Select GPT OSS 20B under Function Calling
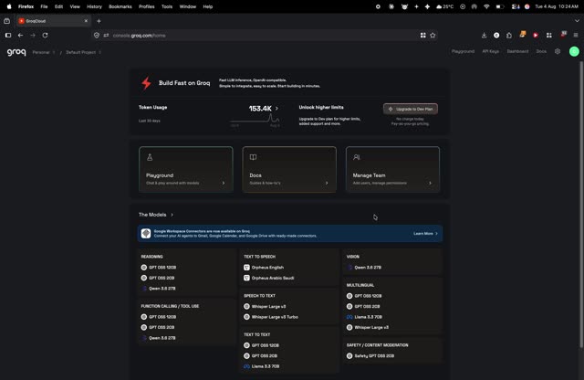Viewport: 584px width, 380px height. point(158,327)
